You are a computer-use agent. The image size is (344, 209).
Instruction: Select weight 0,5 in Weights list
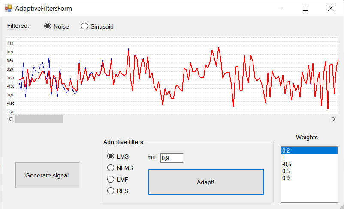click(x=309, y=171)
